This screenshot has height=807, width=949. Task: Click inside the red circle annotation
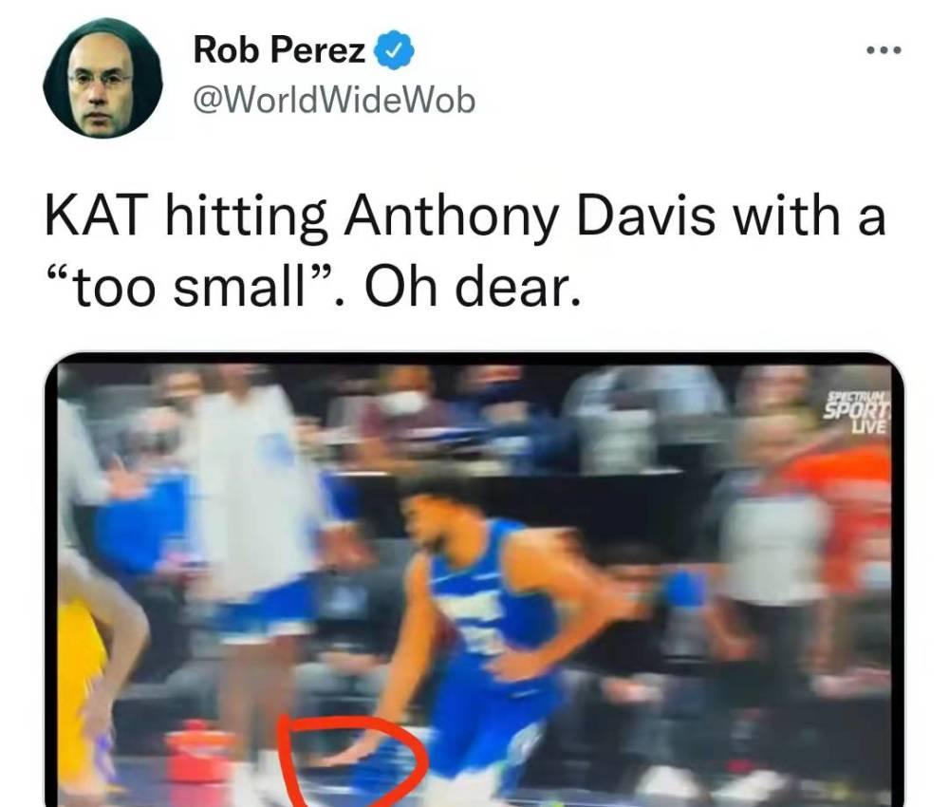point(354,759)
